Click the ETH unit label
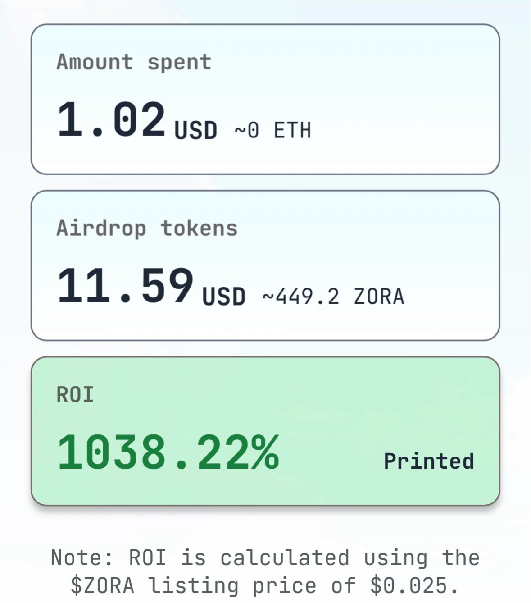This screenshot has height=603, width=531. (x=293, y=131)
